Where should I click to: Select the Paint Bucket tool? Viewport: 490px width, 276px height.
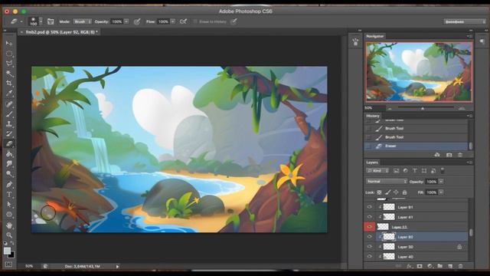point(9,154)
